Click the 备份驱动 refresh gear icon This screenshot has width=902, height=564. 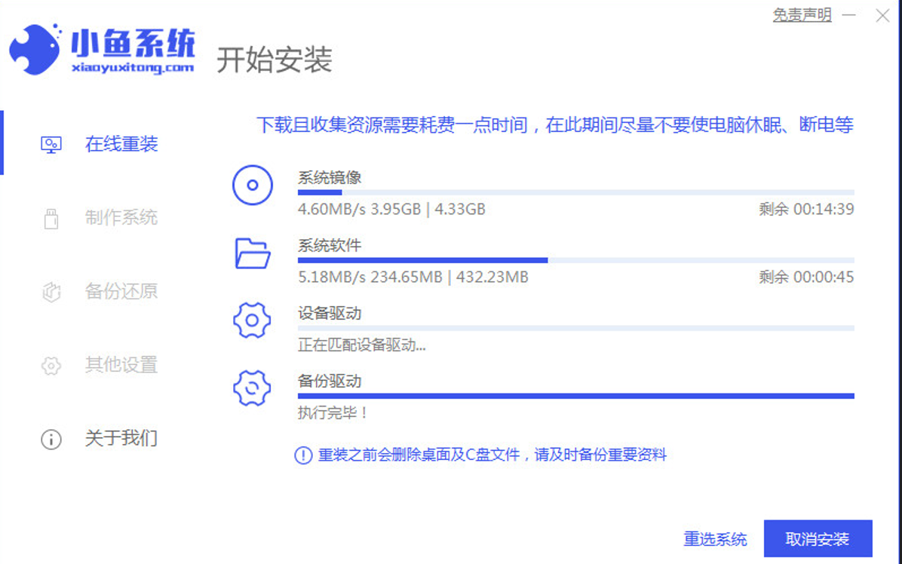252,389
